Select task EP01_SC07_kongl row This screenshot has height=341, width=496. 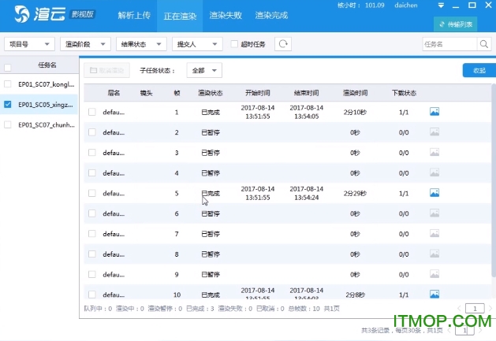coord(39,84)
